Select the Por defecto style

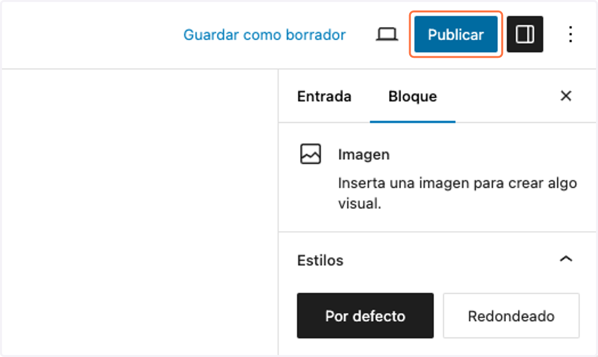(x=365, y=316)
